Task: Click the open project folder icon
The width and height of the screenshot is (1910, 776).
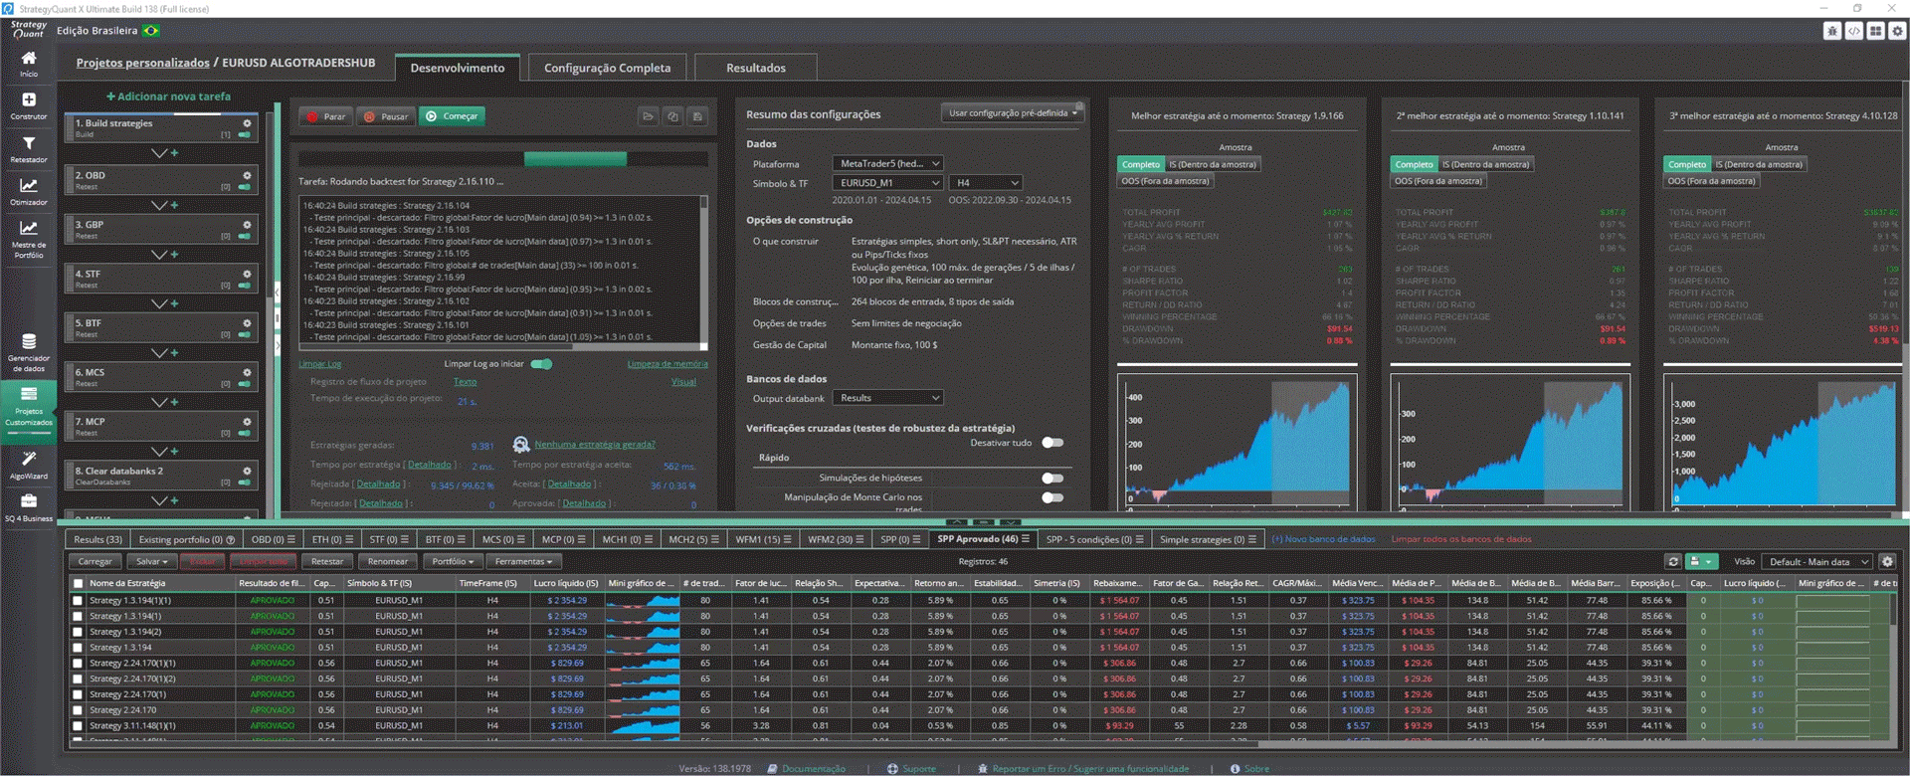Action: point(648,116)
